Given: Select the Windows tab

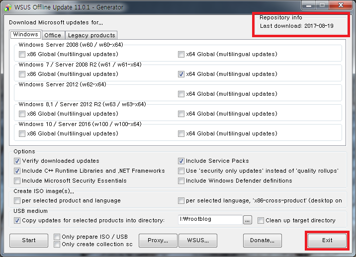Looking at the screenshot, I should pyautogui.click(x=26, y=35).
